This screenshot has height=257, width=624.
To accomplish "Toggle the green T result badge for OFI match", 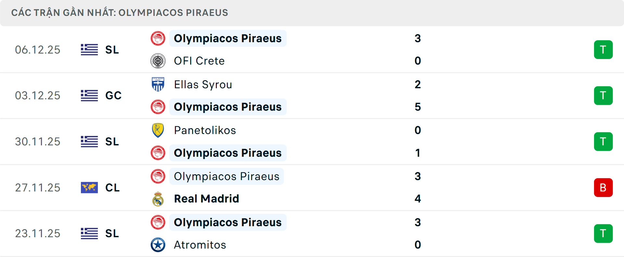I will [x=604, y=50].
